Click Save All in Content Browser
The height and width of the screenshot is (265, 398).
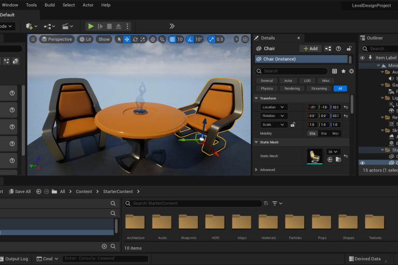(x=19, y=192)
